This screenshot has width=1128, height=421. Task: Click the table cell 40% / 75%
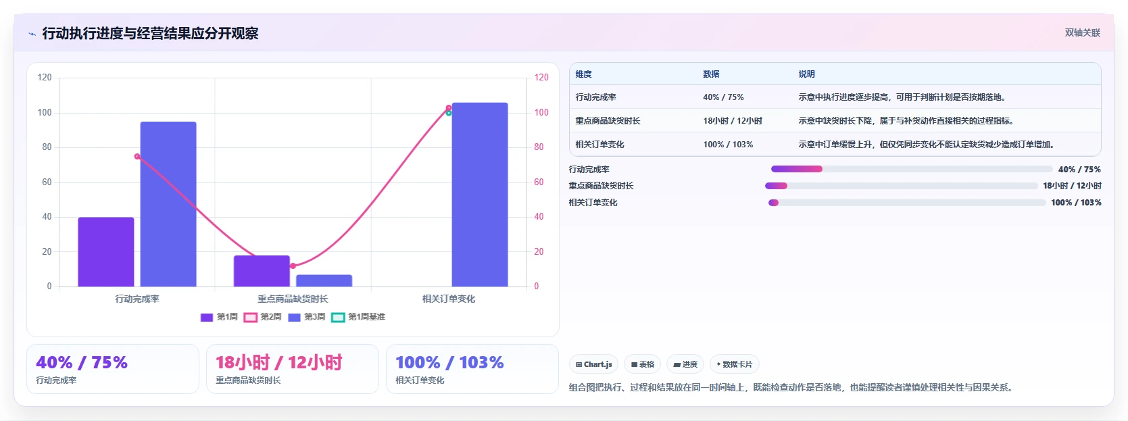tap(723, 97)
